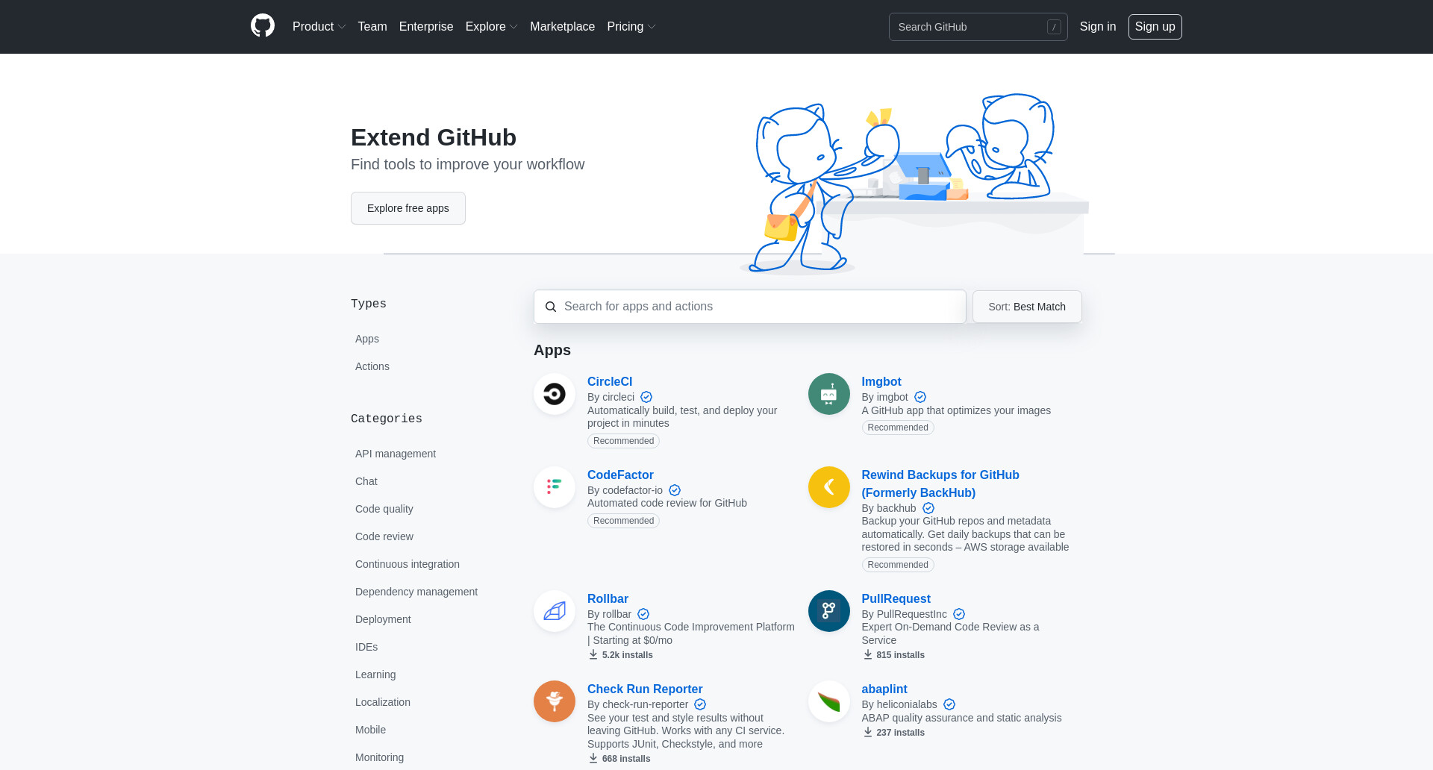Click verified badge next to heliconialabs

[949, 704]
